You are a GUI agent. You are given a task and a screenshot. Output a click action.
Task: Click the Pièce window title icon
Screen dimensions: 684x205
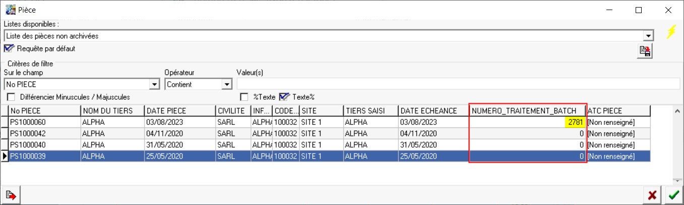coord(10,10)
